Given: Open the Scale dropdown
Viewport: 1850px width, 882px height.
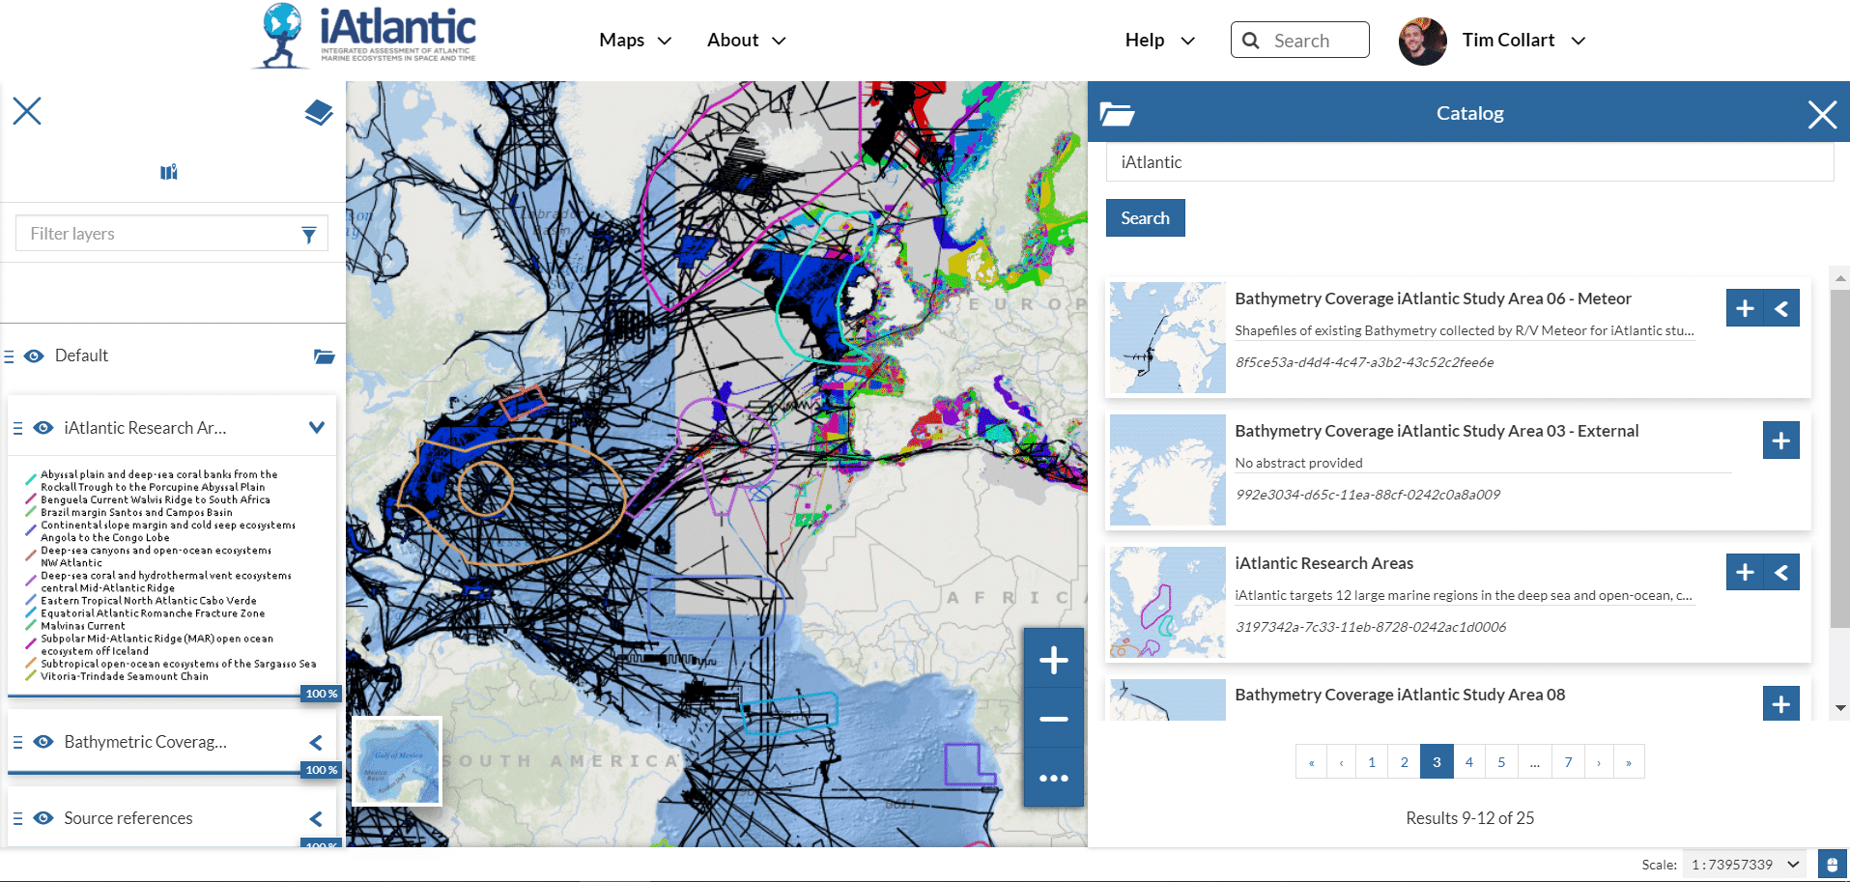Looking at the screenshot, I should pyautogui.click(x=1746, y=865).
